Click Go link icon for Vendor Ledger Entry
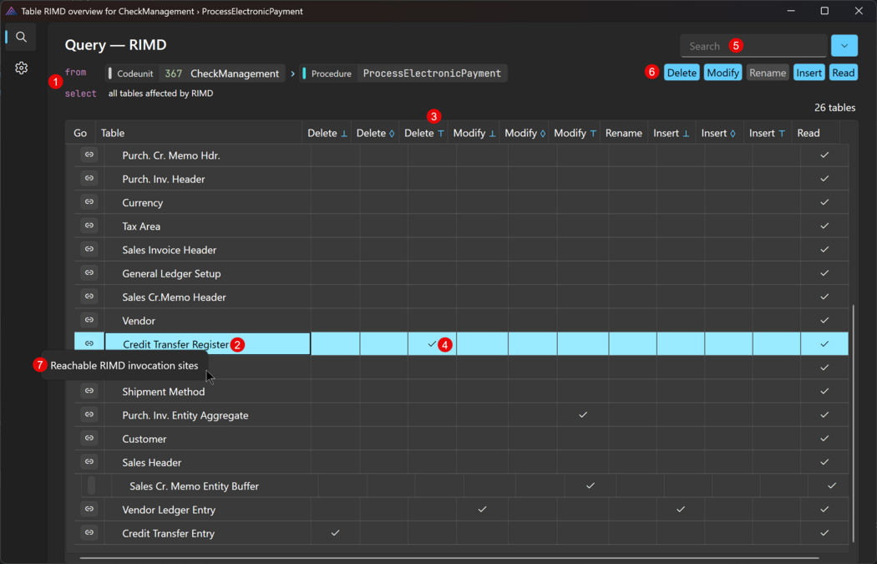The height and width of the screenshot is (564, 877). coord(89,509)
